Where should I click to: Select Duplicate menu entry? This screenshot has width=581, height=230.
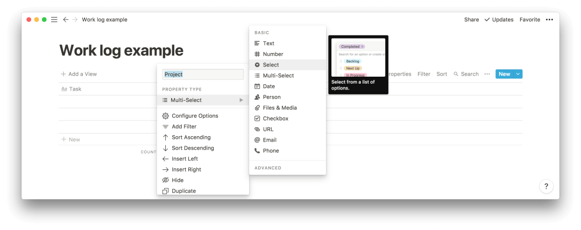click(203, 190)
